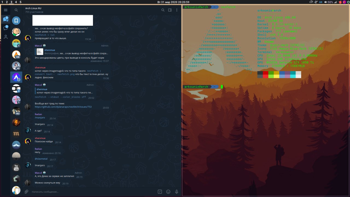Image resolution: width=350 pixels, height=197 pixels.
Task: Open the chat with 40 unread messages
Action: tap(16, 66)
